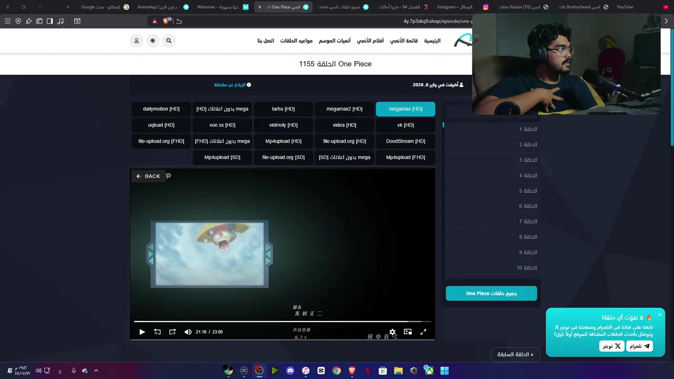Open اتصل بنا contact menu item

point(265,41)
